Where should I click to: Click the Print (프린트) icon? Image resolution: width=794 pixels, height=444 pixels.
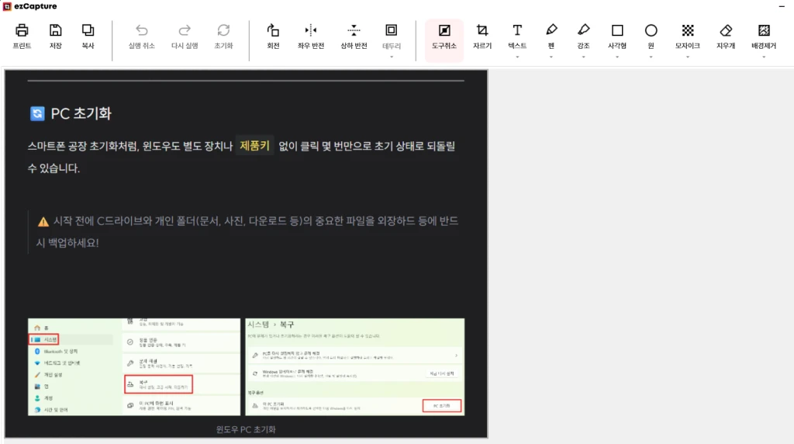pyautogui.click(x=22, y=36)
